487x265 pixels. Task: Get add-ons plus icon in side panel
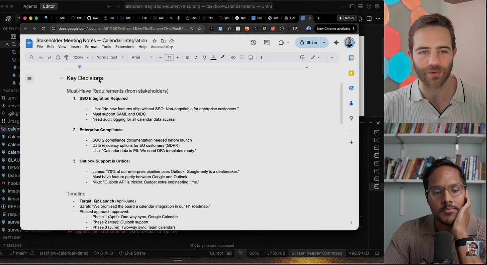[x=351, y=142]
